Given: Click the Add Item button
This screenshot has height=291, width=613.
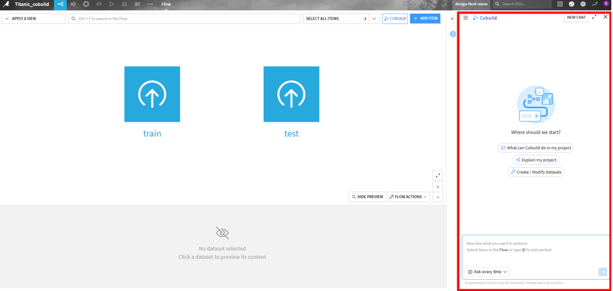Looking at the screenshot, I should click(425, 19).
